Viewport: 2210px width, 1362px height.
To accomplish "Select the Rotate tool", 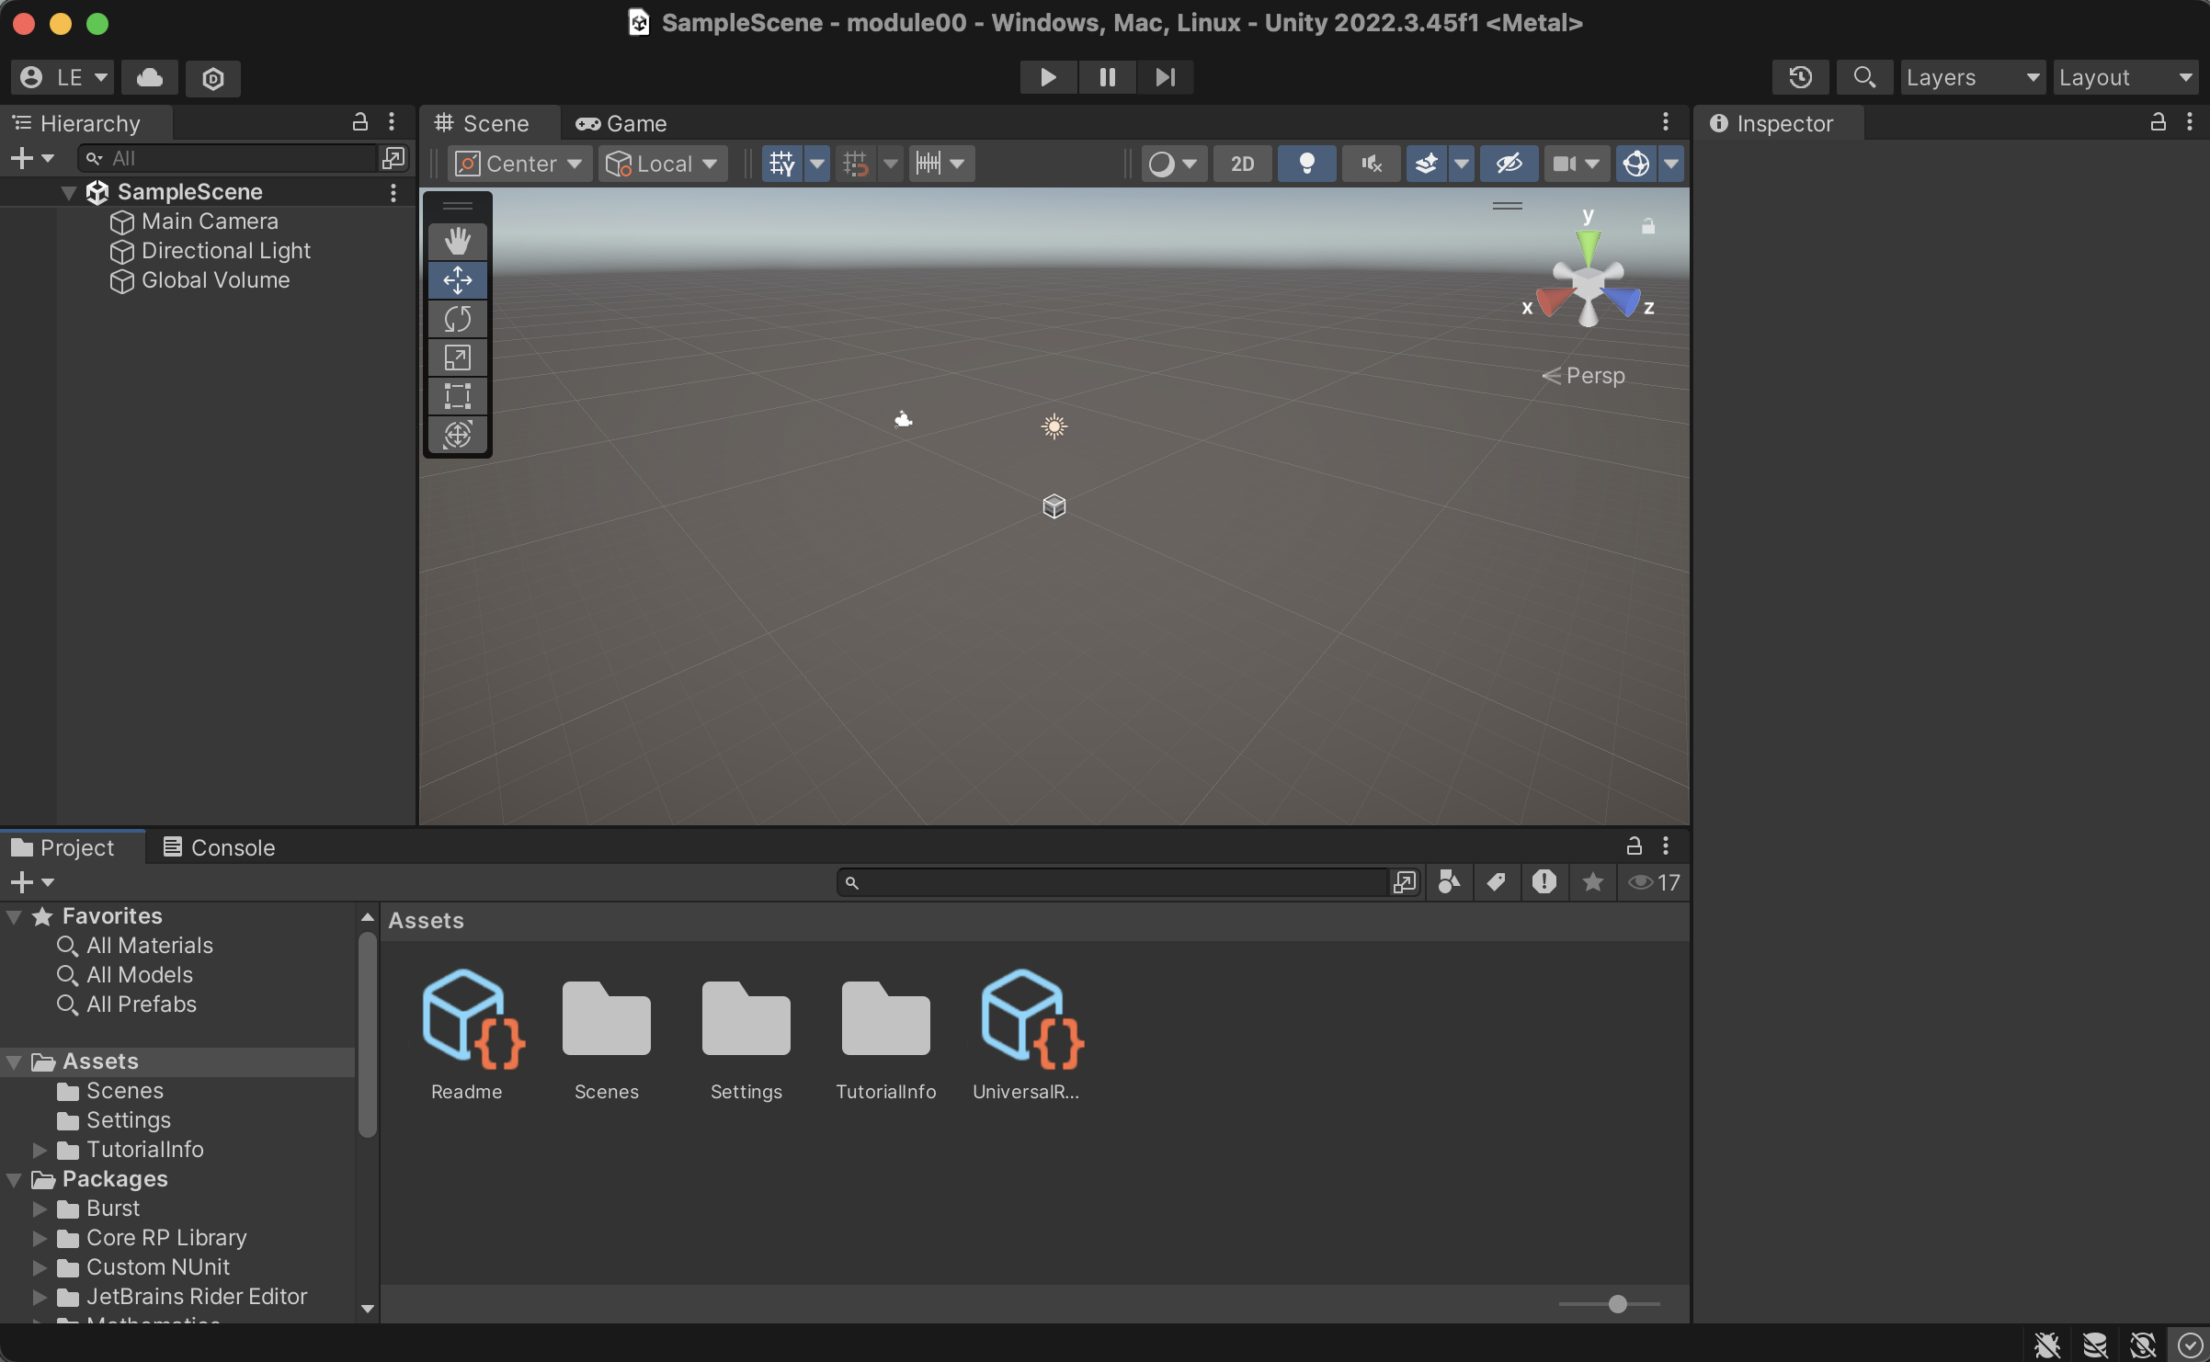I will tap(457, 319).
